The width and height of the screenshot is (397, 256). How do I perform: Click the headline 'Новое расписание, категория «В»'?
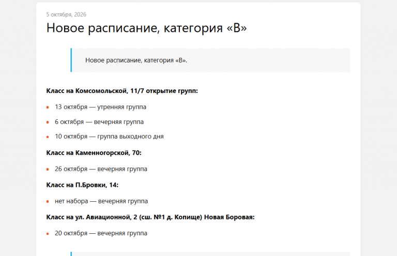click(146, 27)
